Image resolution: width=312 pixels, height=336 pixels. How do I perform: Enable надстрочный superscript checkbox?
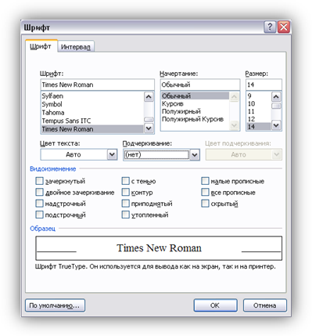coord(39,204)
